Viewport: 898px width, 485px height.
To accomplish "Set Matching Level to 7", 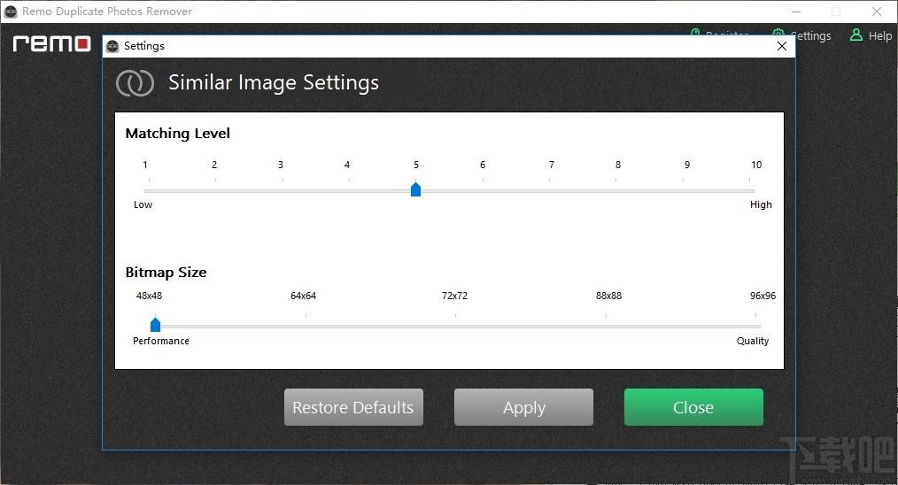I will (x=552, y=165).
